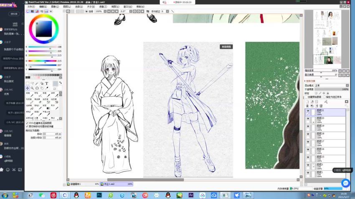
Task: Hide layer 图层19
Action: [308, 126]
